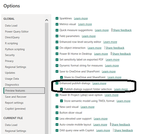Open Learn more for sensitivity label PDF
This screenshot has height=134, width=165.
(x=113, y=60)
